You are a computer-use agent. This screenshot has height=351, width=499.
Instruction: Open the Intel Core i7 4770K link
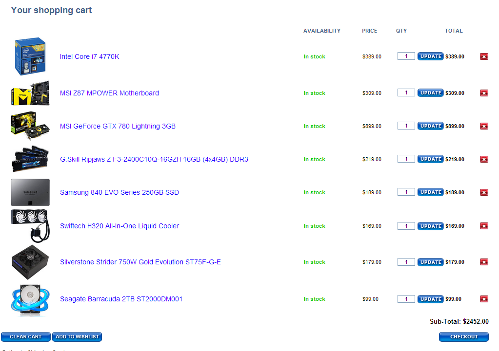89,56
